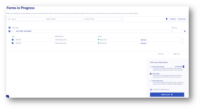Click the search magnifier icon
Image resolution: width=201 pixels, height=110 pixels.
point(9,19)
